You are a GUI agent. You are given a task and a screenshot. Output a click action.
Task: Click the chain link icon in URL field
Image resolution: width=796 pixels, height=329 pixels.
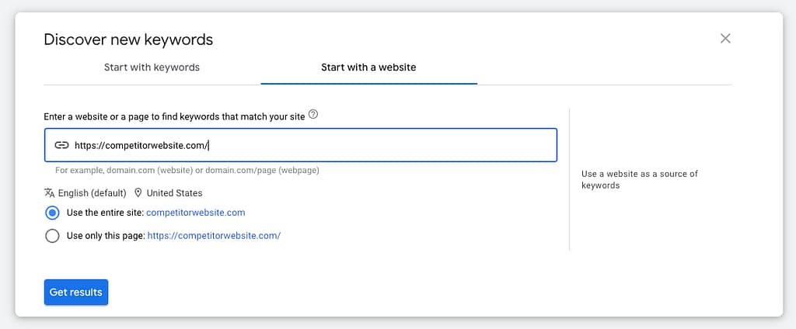coord(61,145)
